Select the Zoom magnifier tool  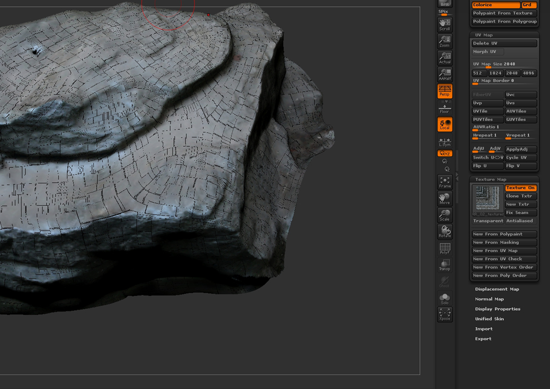click(445, 41)
